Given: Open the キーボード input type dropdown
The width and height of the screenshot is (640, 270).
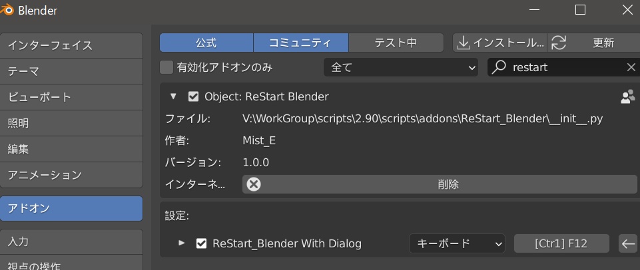Looking at the screenshot, I should (457, 244).
